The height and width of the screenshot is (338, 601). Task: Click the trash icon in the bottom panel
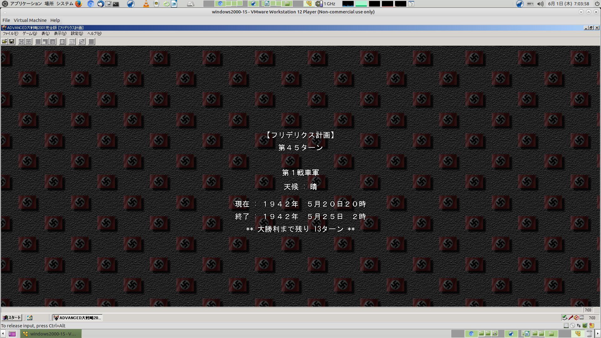coord(589,334)
